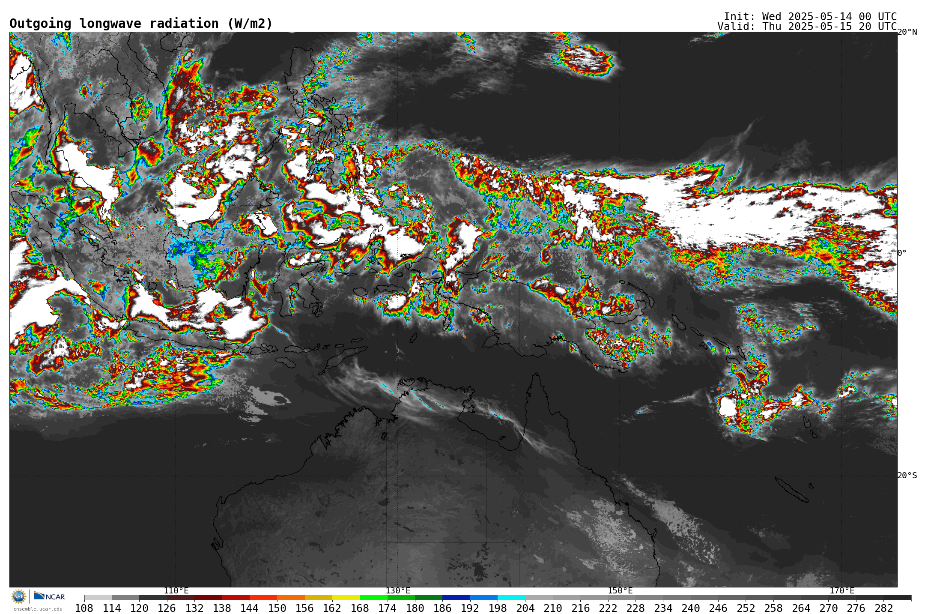The height and width of the screenshot is (614, 925).
Task: Click the bright red 144 colorbar swatch
Action: (x=263, y=597)
